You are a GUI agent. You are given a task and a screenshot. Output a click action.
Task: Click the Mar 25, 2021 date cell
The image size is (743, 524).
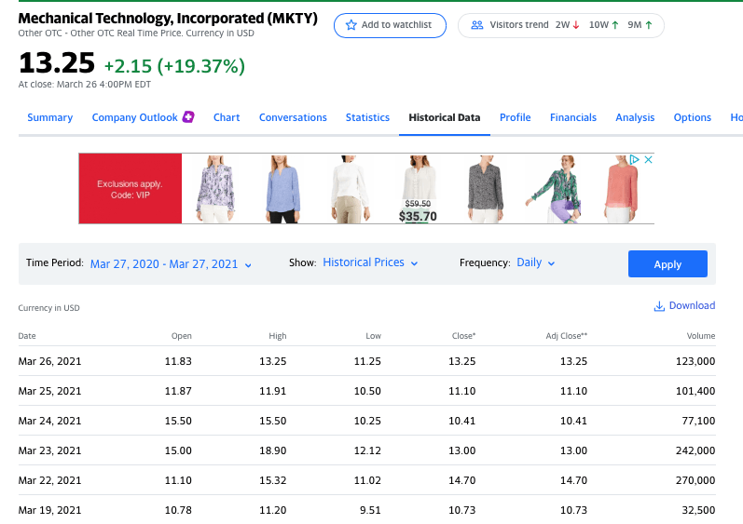click(49, 391)
